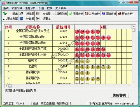Open the 关于软件 menu

(60, 8)
